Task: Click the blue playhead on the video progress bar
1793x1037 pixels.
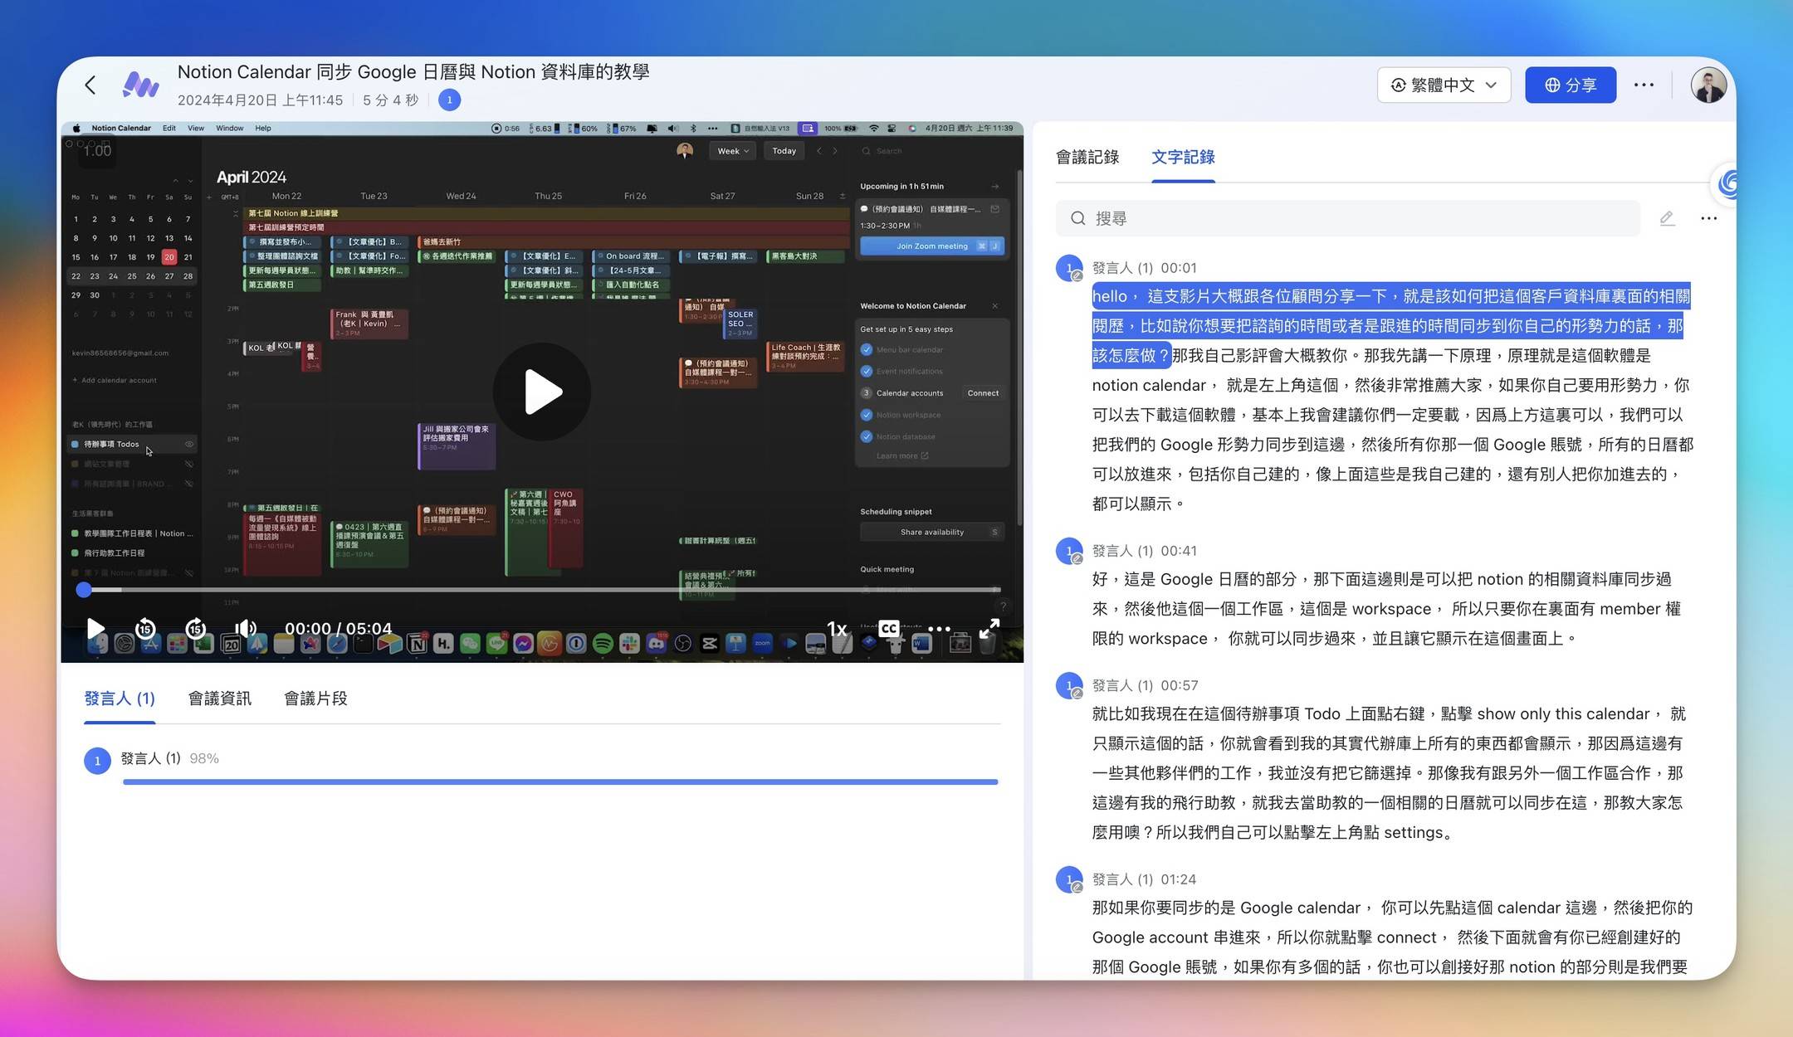Action: point(83,590)
